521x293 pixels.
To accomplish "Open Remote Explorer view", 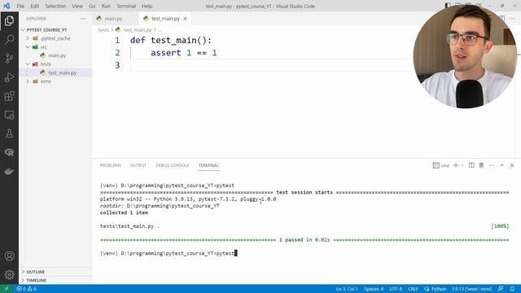I will [x=9, y=115].
